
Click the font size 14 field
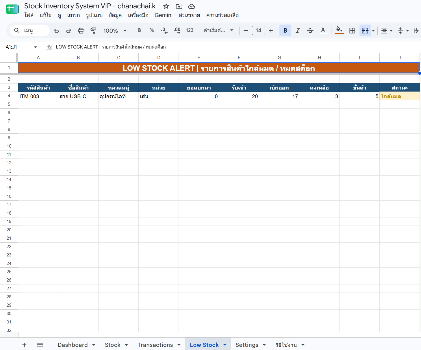(x=259, y=30)
